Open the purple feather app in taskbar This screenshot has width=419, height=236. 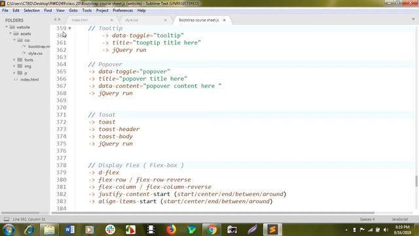(x=252, y=229)
